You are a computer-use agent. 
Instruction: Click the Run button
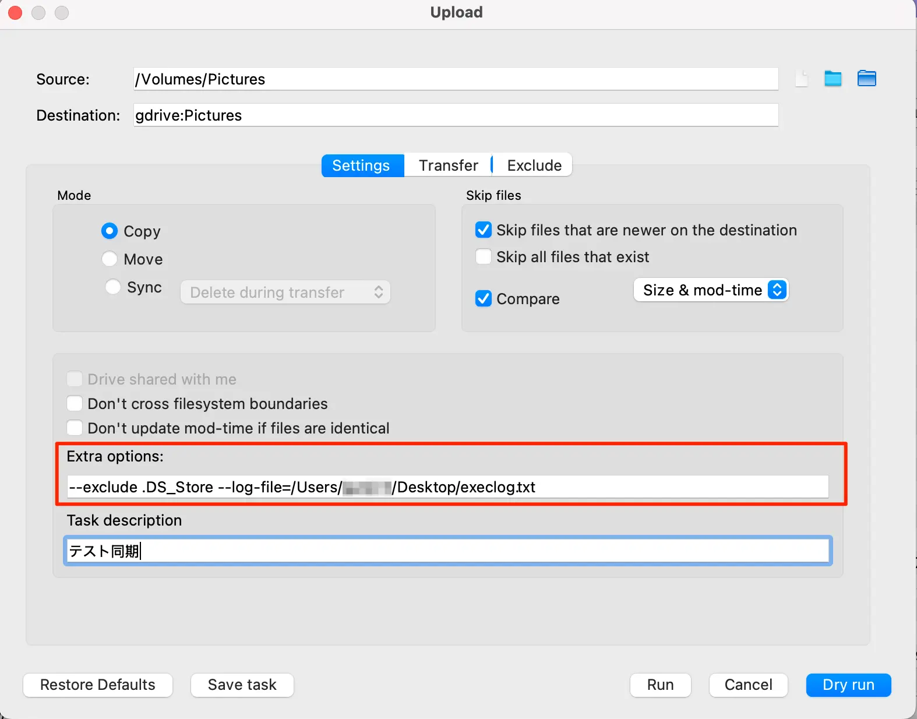click(x=660, y=685)
